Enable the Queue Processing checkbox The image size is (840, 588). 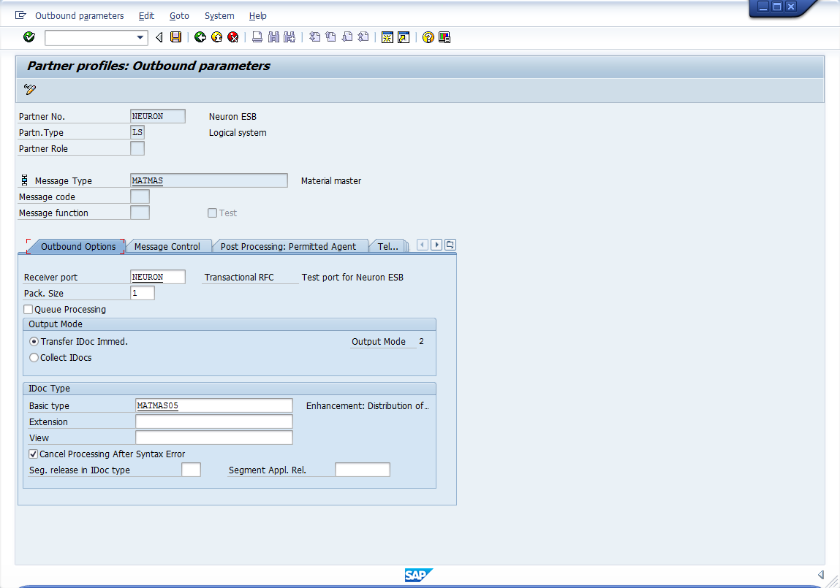coord(29,310)
